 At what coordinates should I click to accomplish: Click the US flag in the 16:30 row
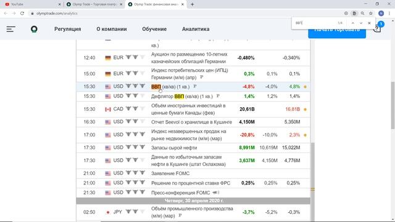[x=108, y=122]
